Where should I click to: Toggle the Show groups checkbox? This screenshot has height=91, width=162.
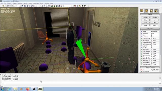(152, 57)
